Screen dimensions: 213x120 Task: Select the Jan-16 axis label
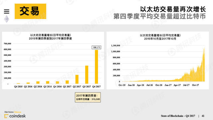(131, 85)
